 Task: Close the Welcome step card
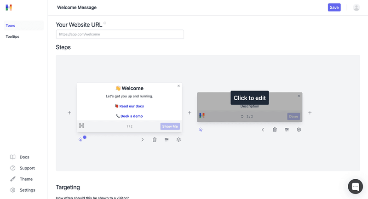click(x=179, y=86)
